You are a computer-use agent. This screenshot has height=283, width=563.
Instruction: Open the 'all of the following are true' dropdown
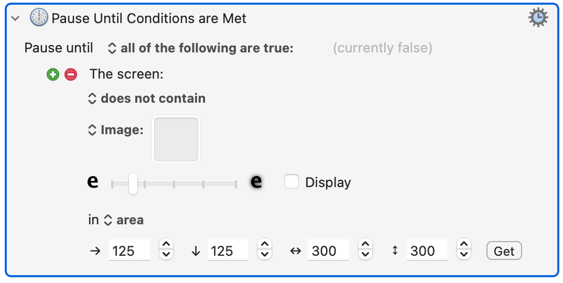coord(201,48)
